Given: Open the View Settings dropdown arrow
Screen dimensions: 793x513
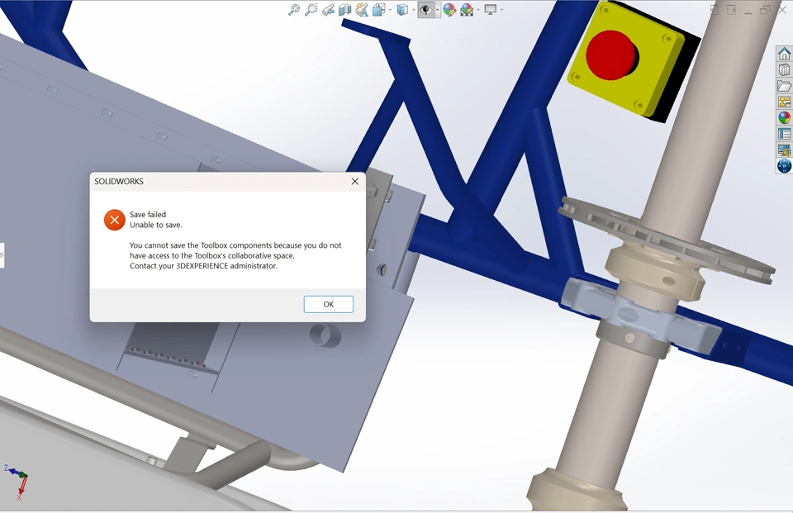Looking at the screenshot, I should point(501,10).
